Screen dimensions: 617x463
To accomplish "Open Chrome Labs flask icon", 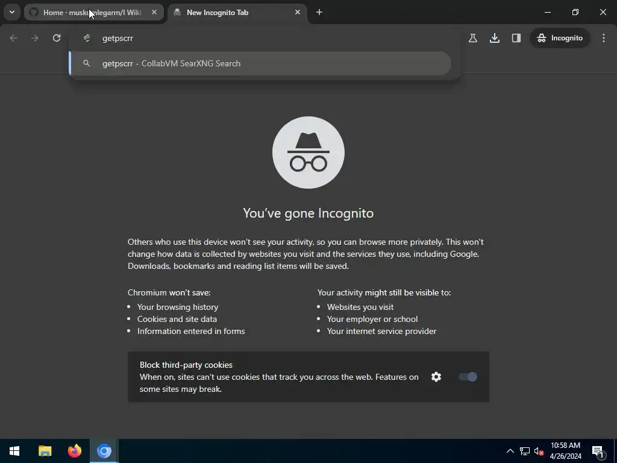I will tap(473, 38).
